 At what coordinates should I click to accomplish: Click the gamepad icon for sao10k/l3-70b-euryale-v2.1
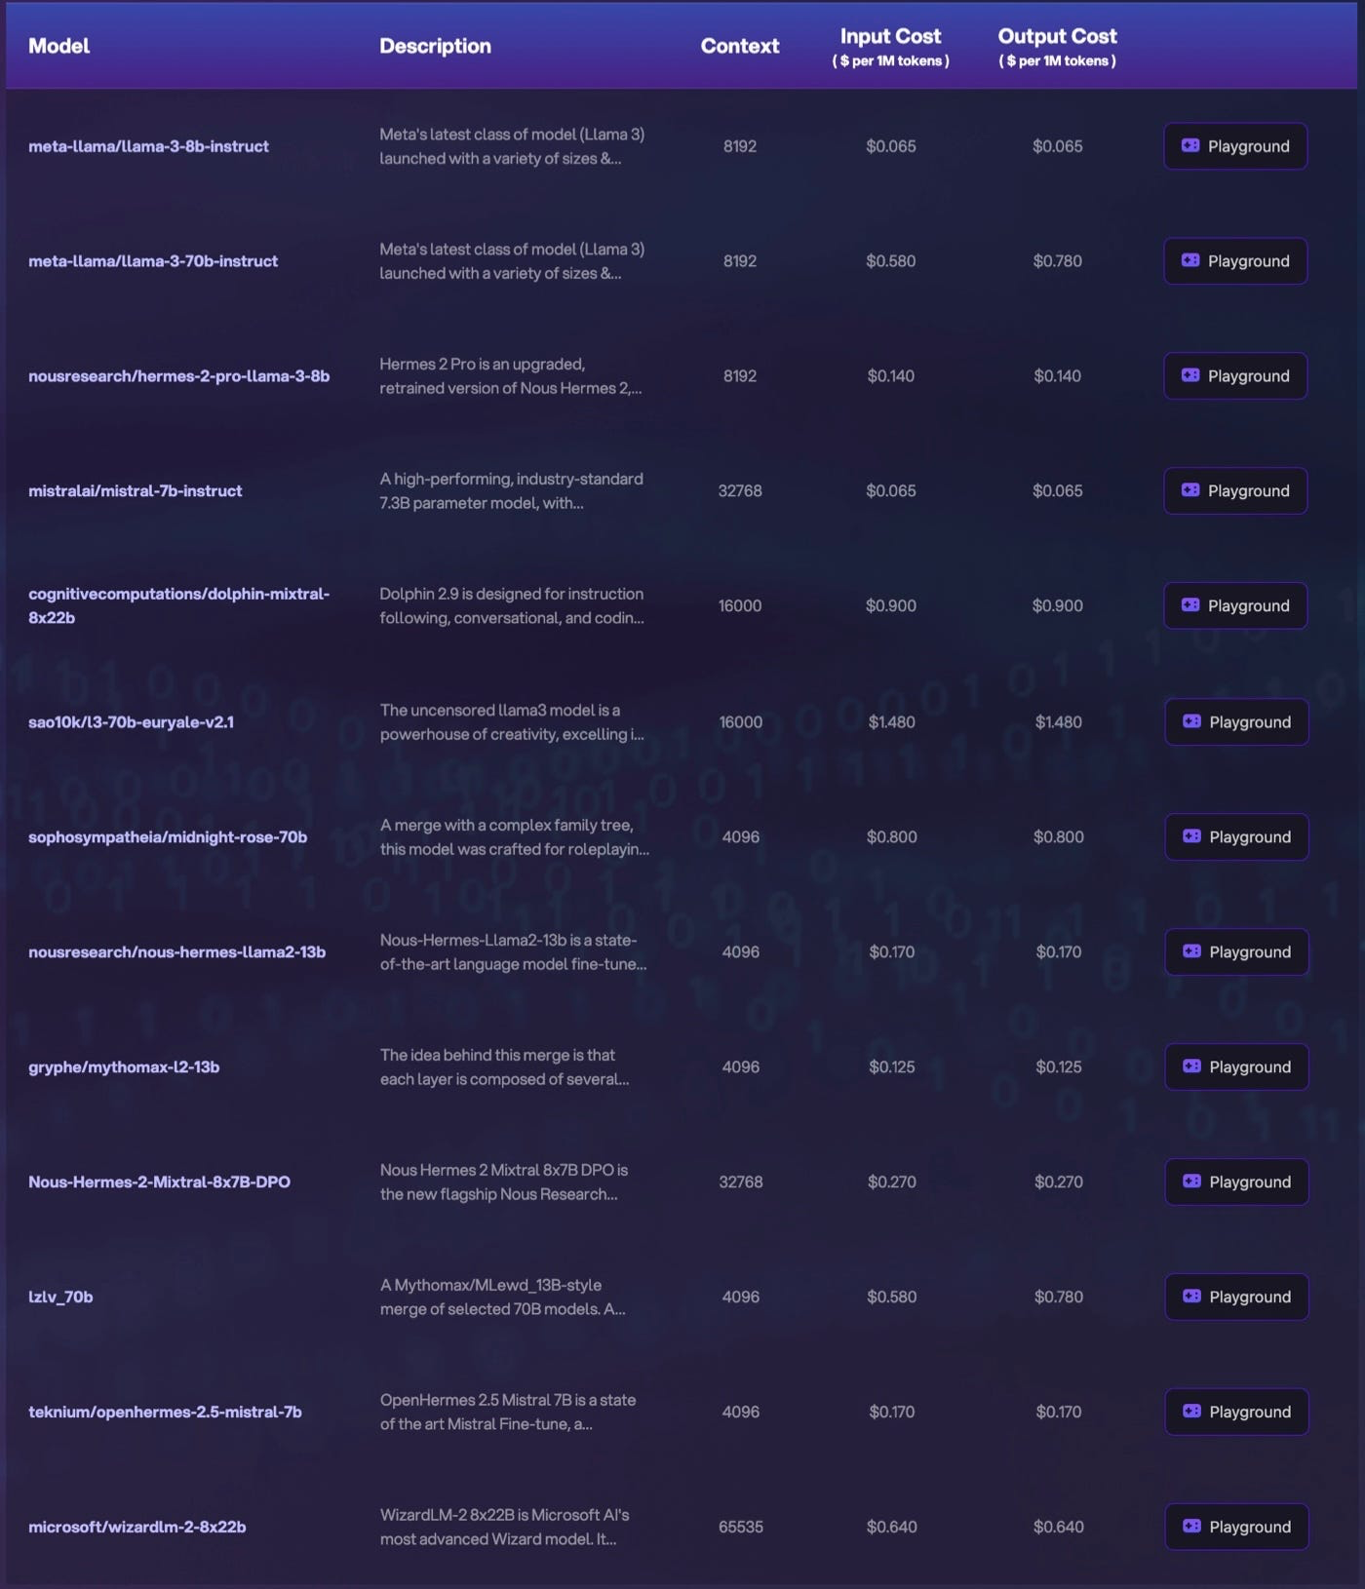(1191, 721)
